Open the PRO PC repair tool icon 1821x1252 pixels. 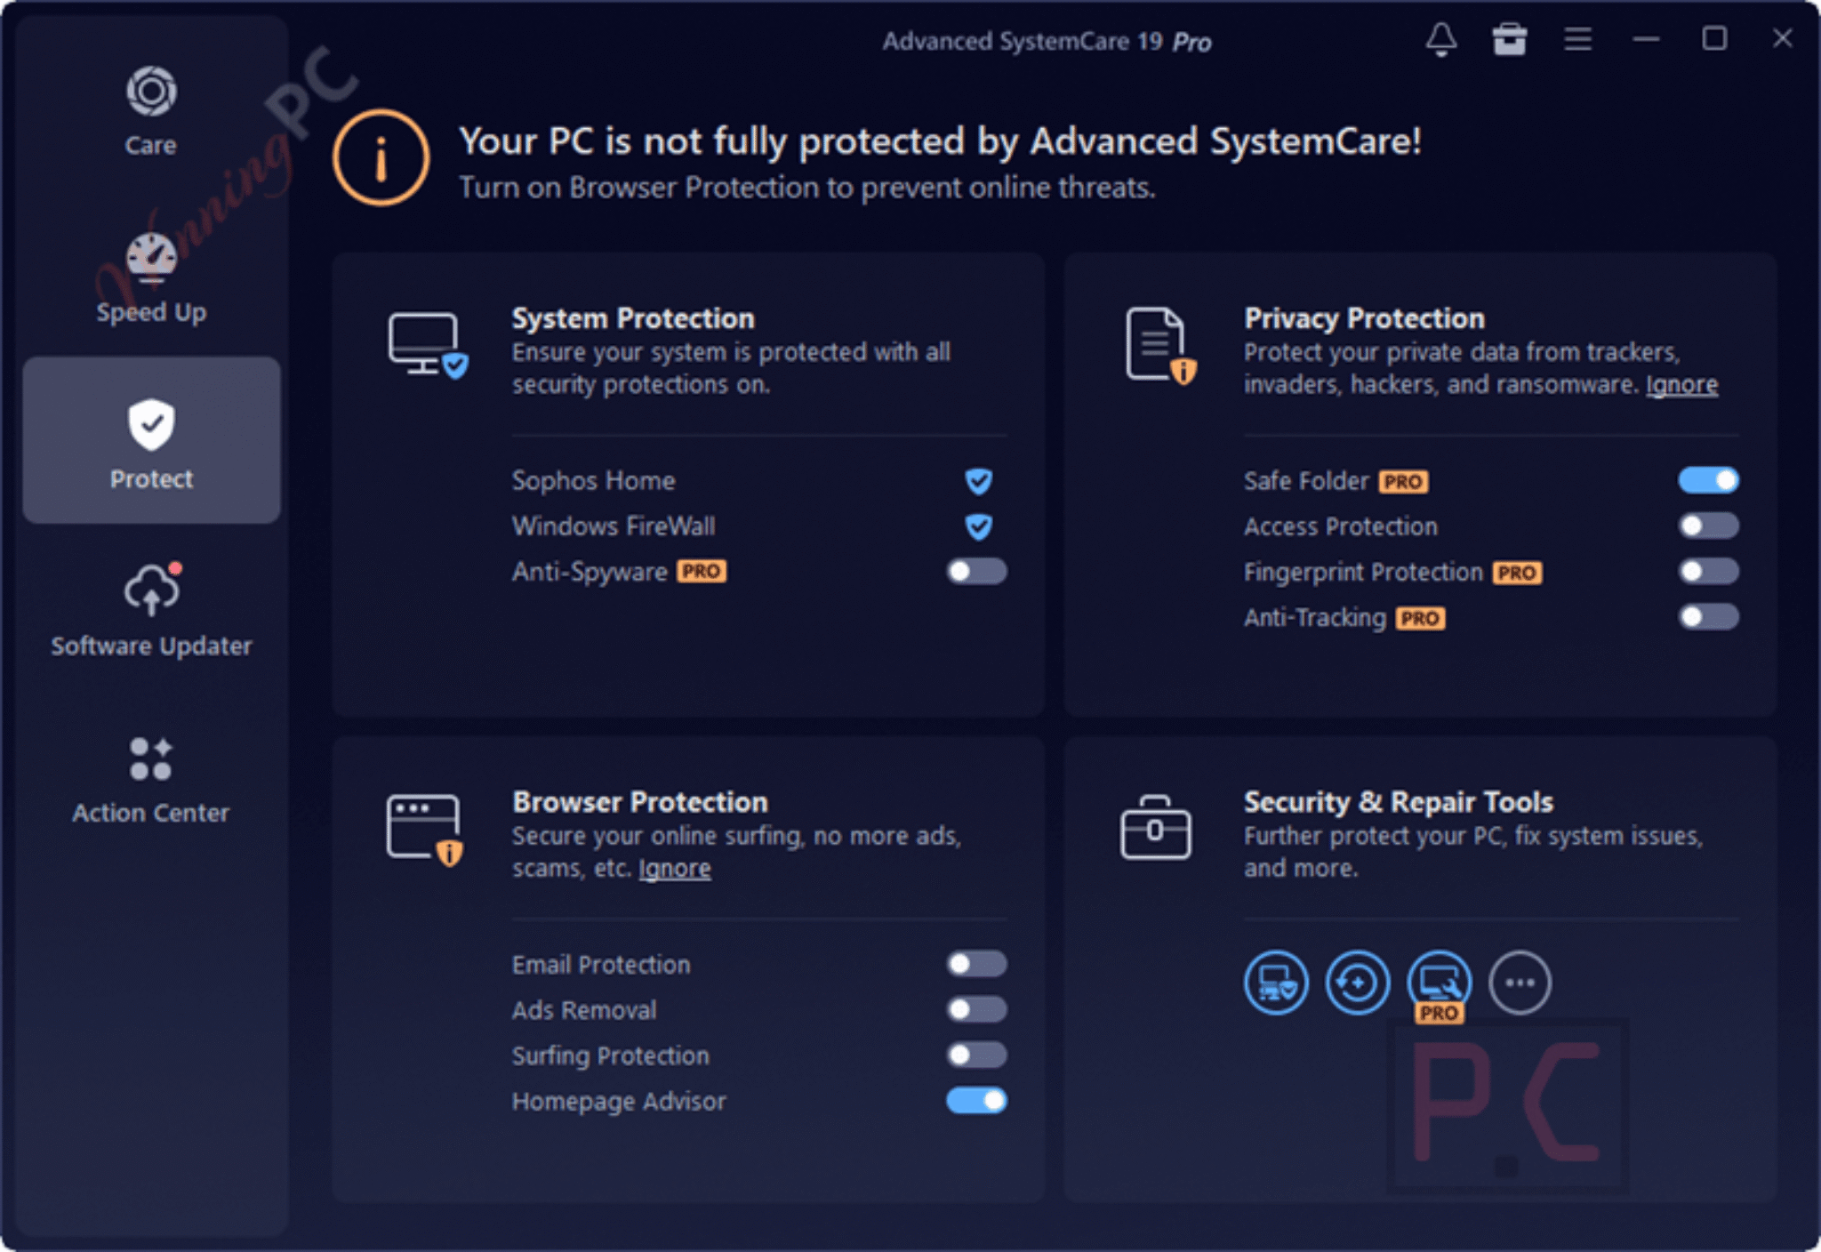(x=1440, y=983)
